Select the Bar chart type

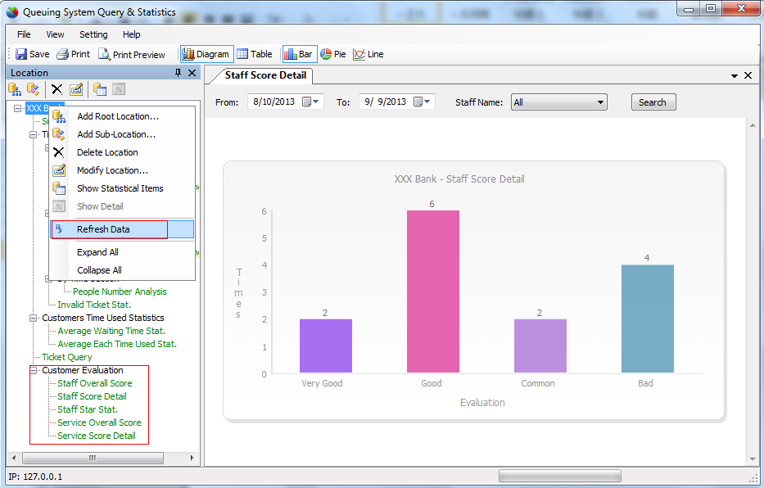click(x=300, y=54)
